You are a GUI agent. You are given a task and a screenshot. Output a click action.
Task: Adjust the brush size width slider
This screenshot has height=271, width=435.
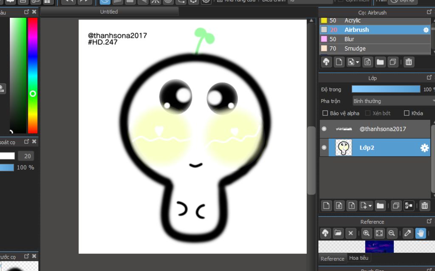tap(7, 156)
